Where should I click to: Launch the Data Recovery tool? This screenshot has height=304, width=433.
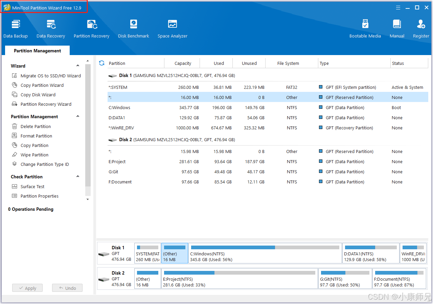tap(51, 29)
